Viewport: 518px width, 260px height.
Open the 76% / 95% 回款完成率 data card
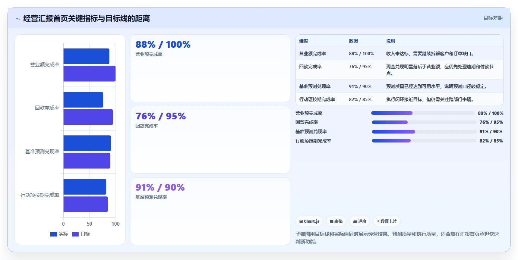[210, 140]
